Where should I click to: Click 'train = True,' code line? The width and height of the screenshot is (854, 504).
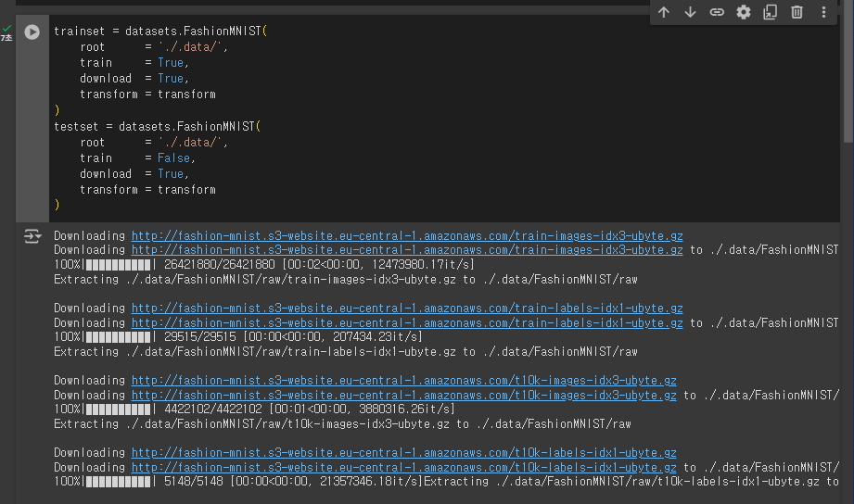click(x=134, y=63)
